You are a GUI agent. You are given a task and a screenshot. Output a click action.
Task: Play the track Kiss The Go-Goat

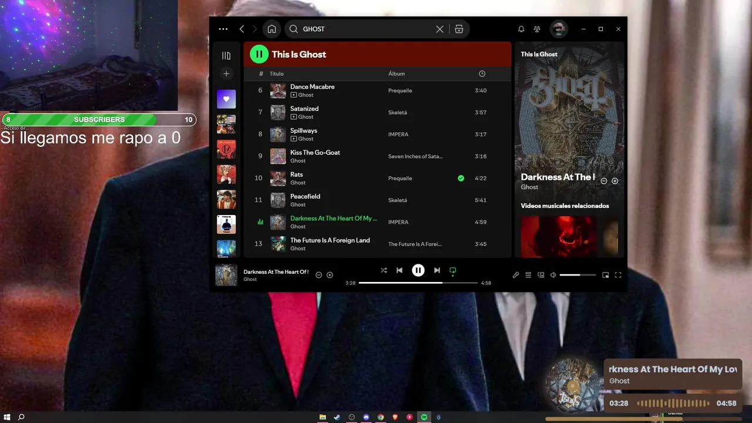coord(315,153)
